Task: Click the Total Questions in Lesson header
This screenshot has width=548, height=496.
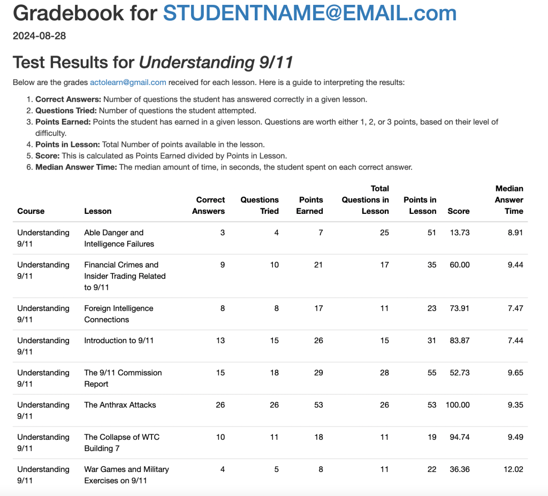Action: click(366, 200)
